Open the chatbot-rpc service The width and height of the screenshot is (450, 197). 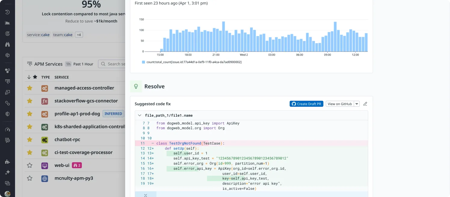coord(67,139)
